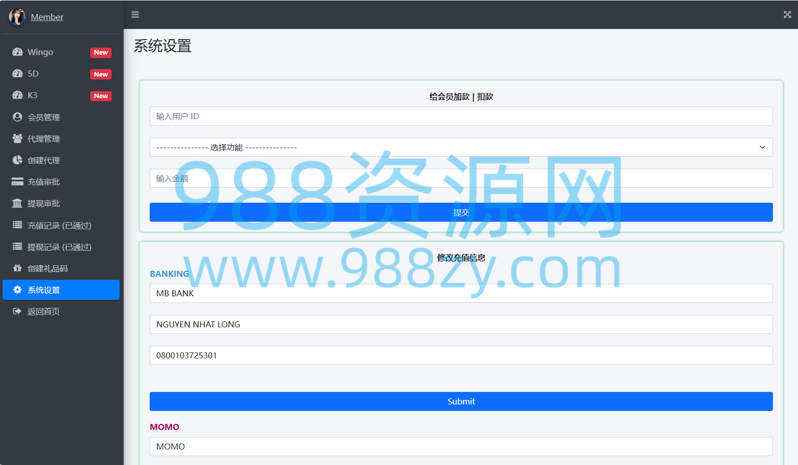Click the 创建代理 pie chart icon
This screenshot has width=798, height=465.
(x=18, y=160)
